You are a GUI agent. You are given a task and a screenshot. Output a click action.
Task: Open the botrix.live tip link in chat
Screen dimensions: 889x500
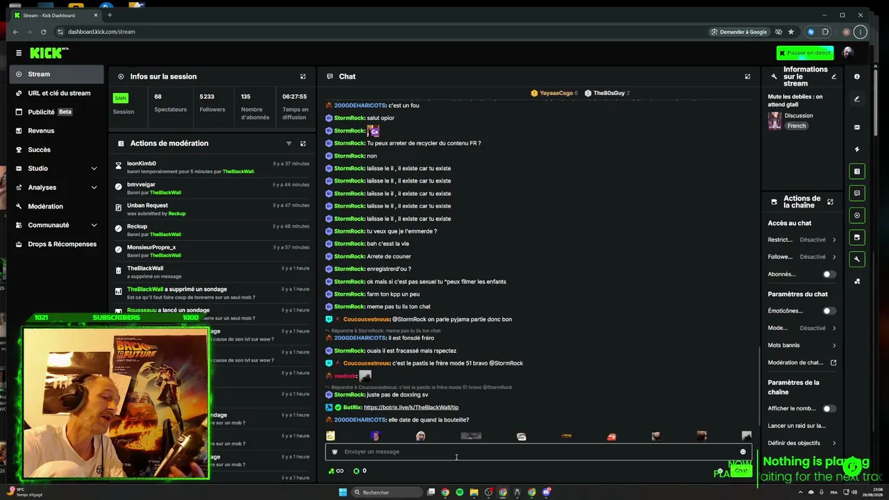tap(411, 408)
